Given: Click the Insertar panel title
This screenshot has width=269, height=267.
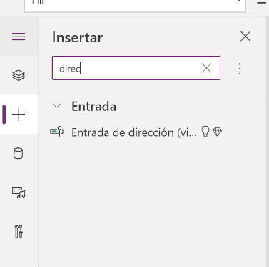Looking at the screenshot, I should pos(77,37).
